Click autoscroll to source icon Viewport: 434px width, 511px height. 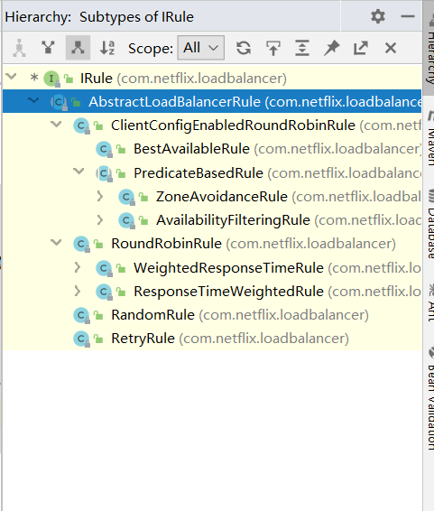click(272, 48)
